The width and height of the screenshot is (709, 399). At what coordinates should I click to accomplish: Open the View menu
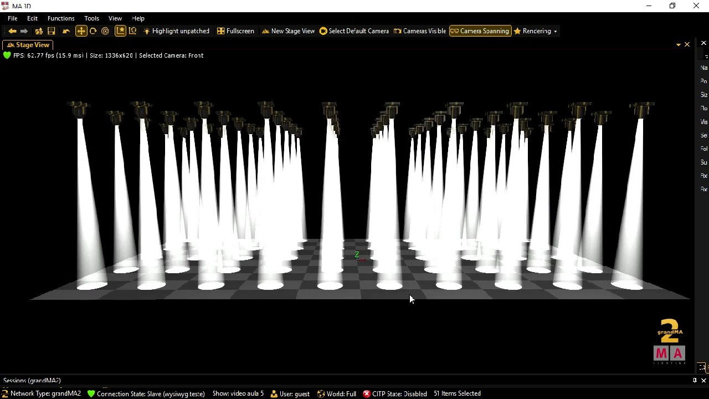tap(115, 18)
